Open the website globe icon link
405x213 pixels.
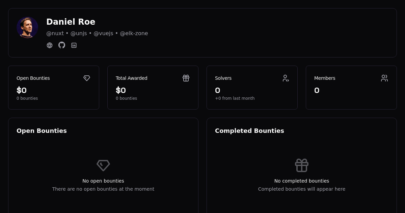(x=50, y=45)
